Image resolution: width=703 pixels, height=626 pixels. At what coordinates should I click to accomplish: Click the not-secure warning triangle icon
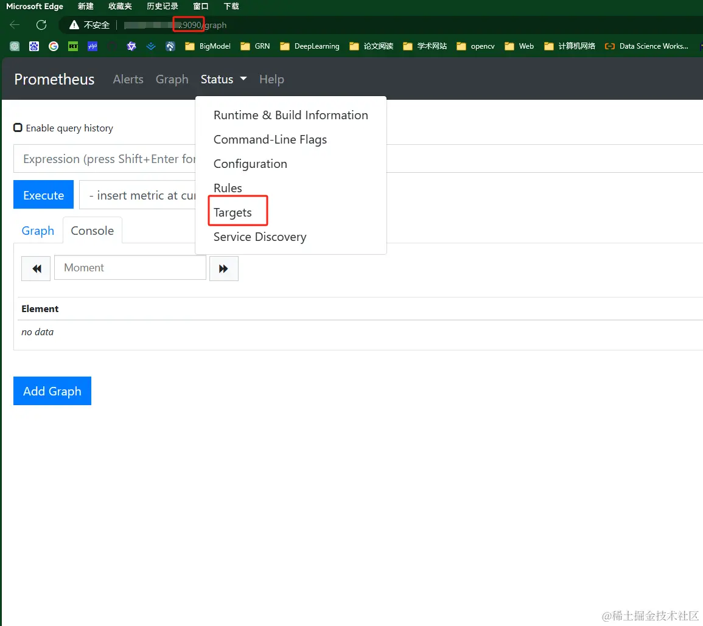point(74,25)
